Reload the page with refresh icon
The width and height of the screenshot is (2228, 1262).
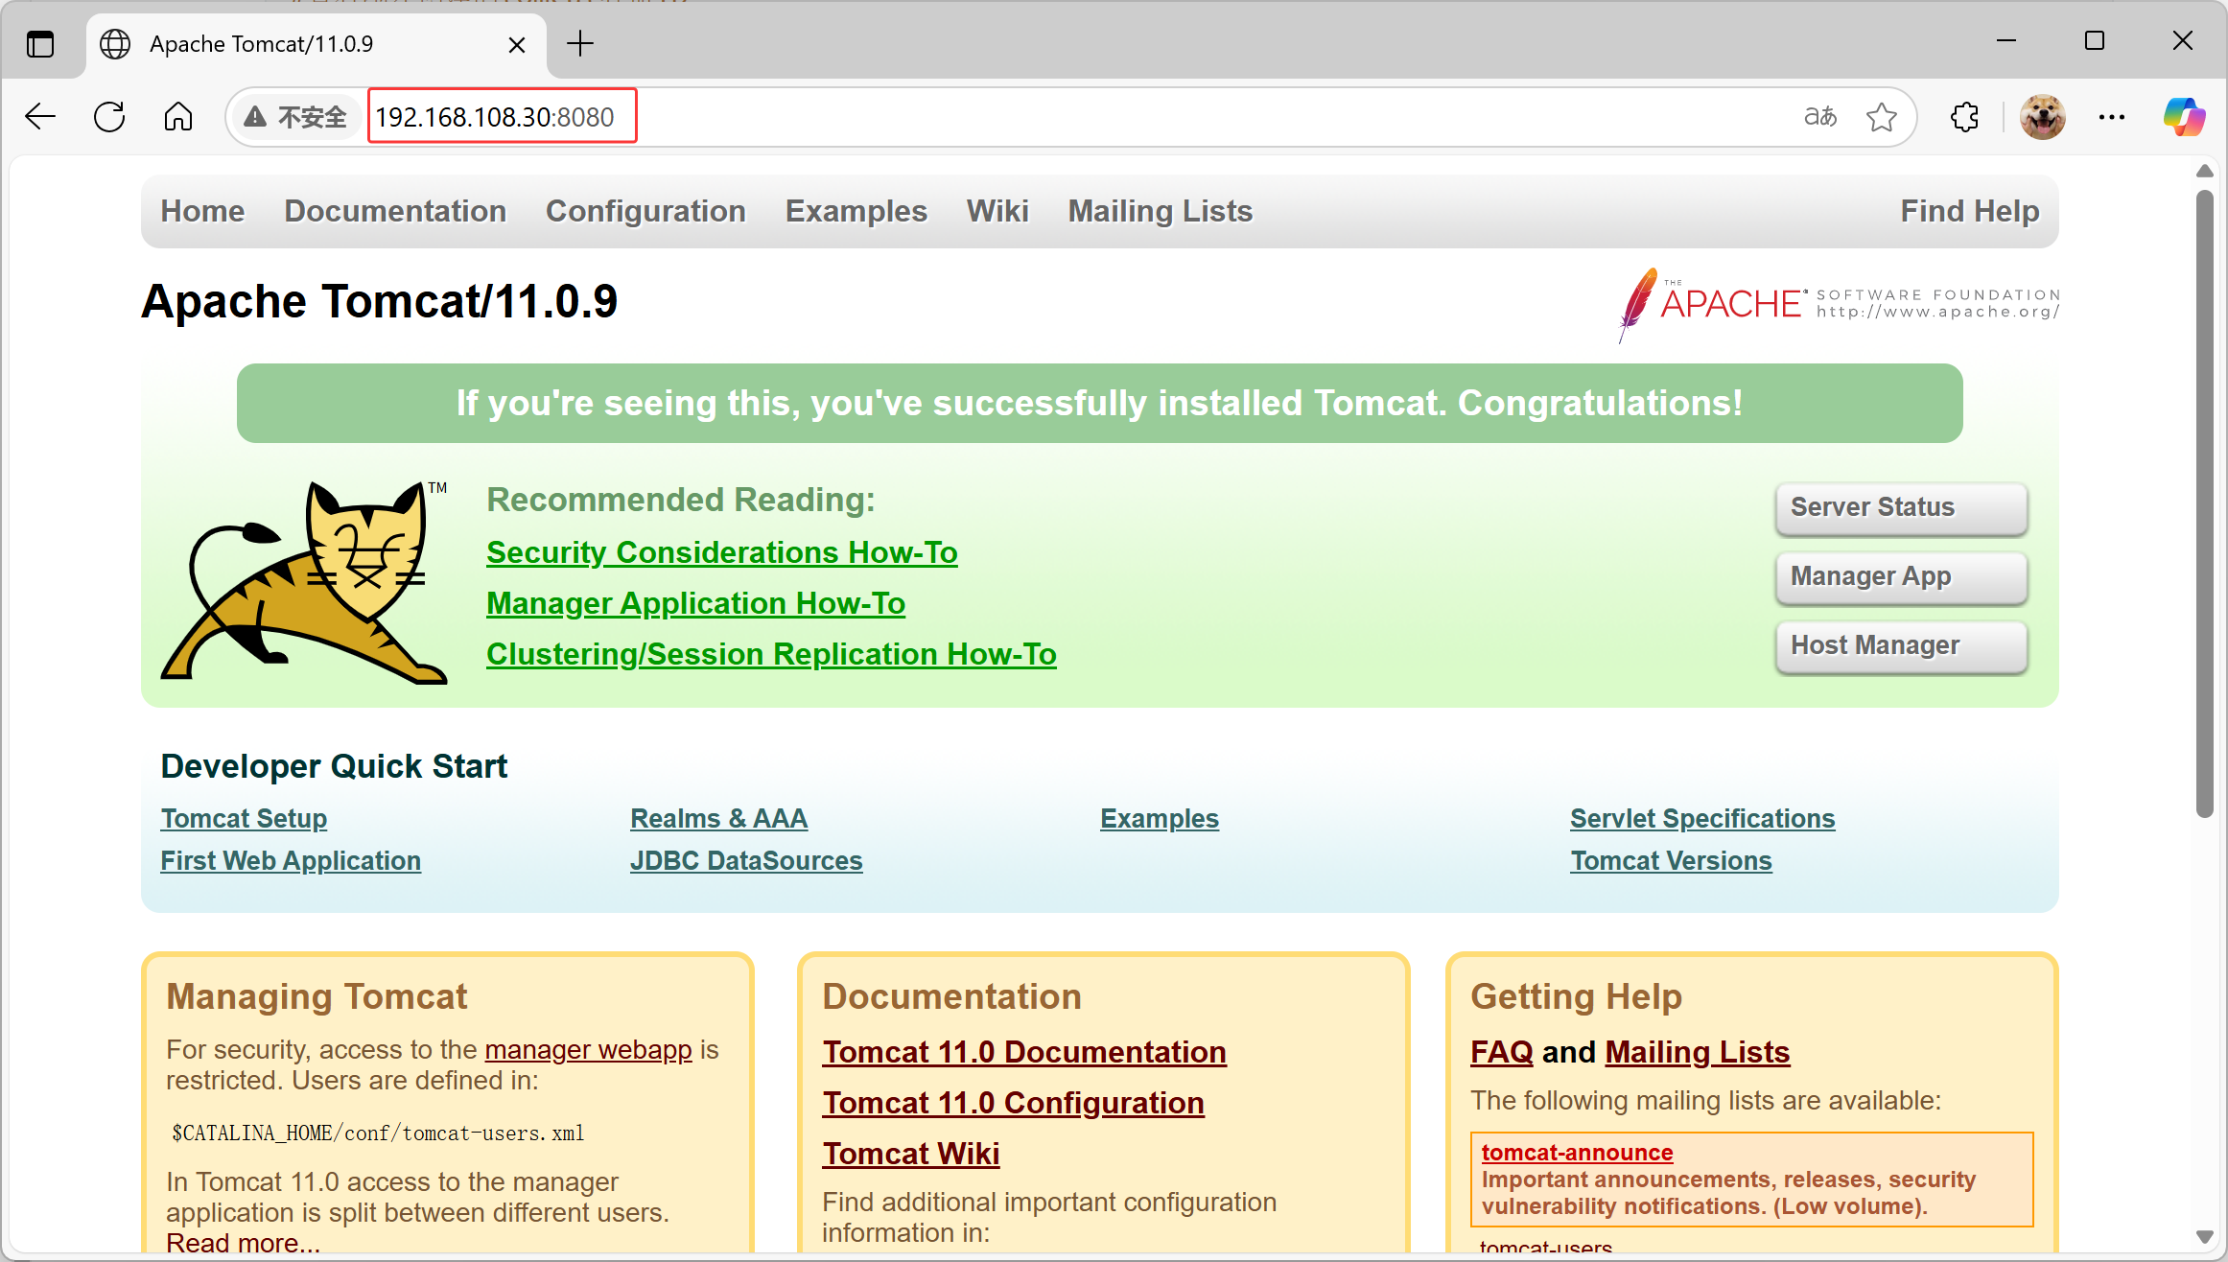click(109, 117)
